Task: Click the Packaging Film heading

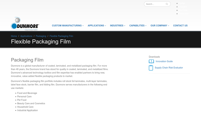Action: 27,60
